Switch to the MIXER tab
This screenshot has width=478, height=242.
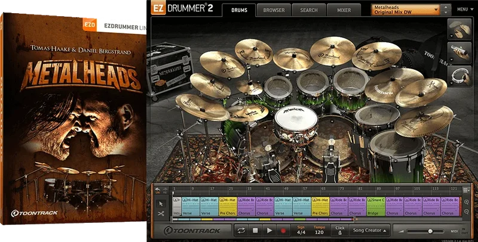click(x=344, y=10)
